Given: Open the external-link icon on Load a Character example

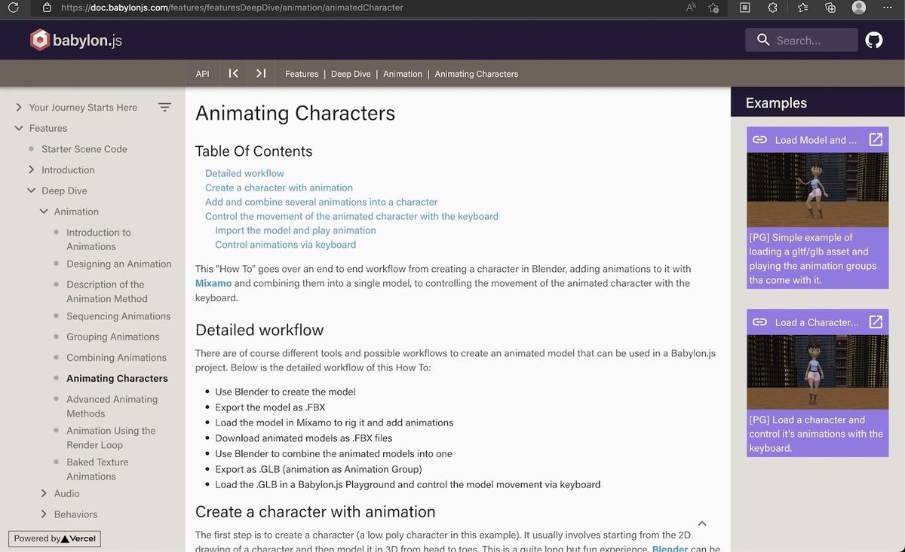Looking at the screenshot, I should (x=876, y=321).
